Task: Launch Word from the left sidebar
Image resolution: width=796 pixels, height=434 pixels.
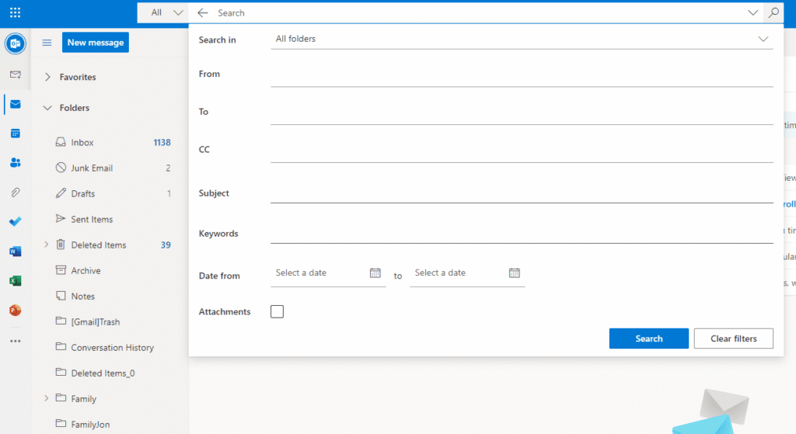Action: pyautogui.click(x=15, y=252)
